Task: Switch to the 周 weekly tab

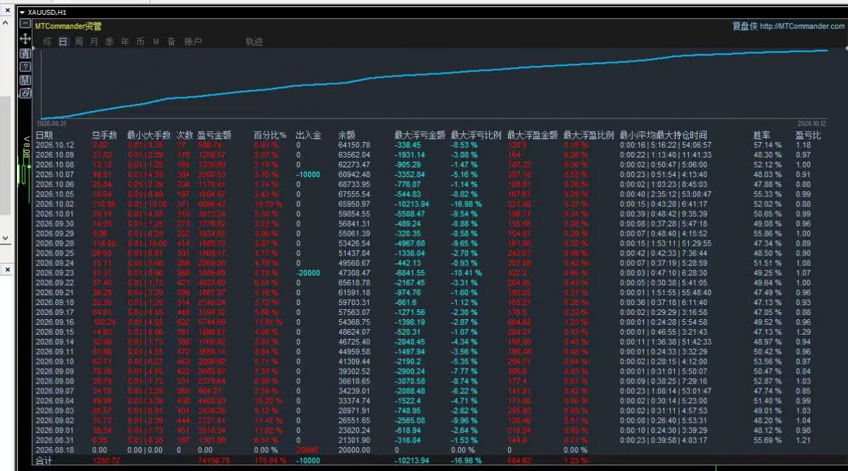Action: tap(78, 42)
